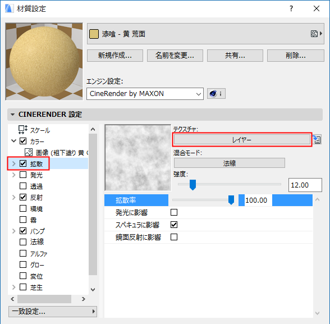Uncheck the カラー channel checkbox

pos(23,141)
